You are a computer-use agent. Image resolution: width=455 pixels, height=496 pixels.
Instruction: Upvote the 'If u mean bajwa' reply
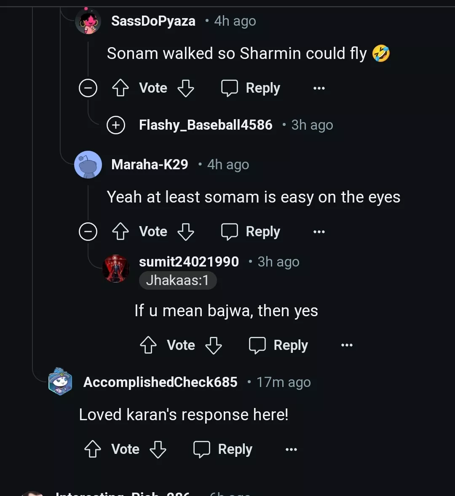point(148,345)
